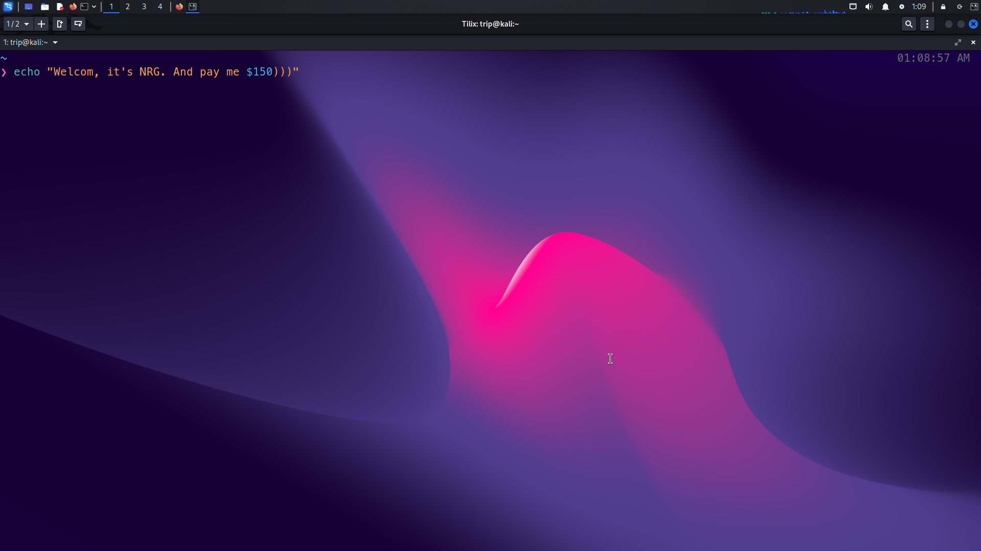The image size is (981, 551).
Task: Expand the 1/2 session switcher dropdown
Action: click(x=18, y=24)
